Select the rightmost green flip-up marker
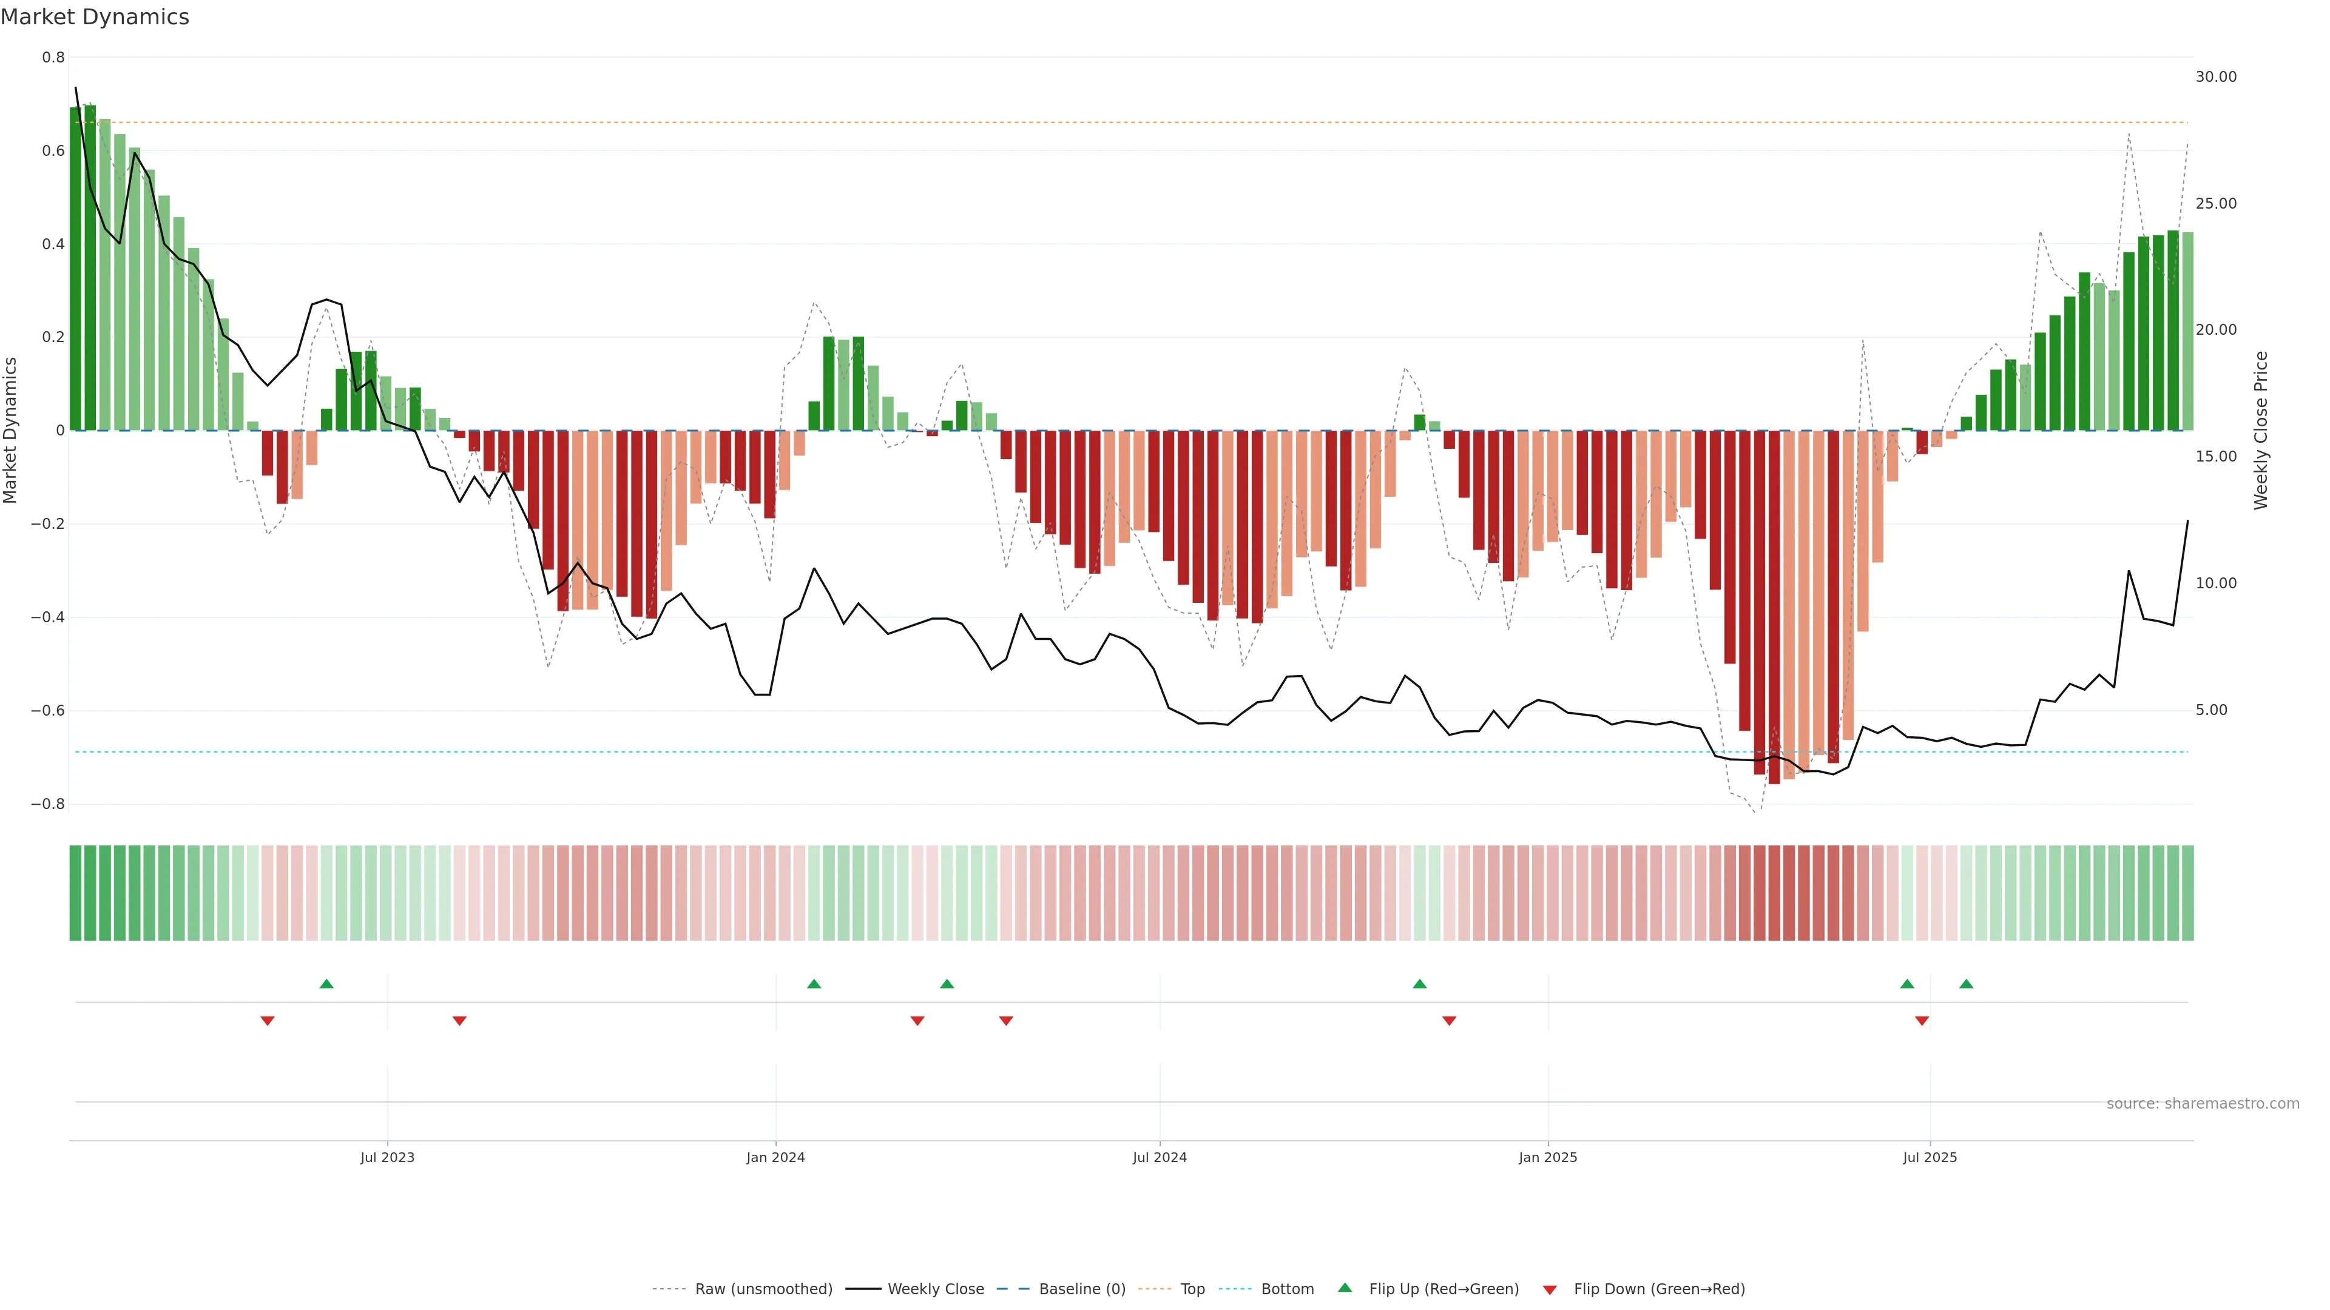 click(x=1965, y=984)
